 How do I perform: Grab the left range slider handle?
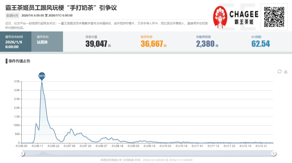click(22, 154)
